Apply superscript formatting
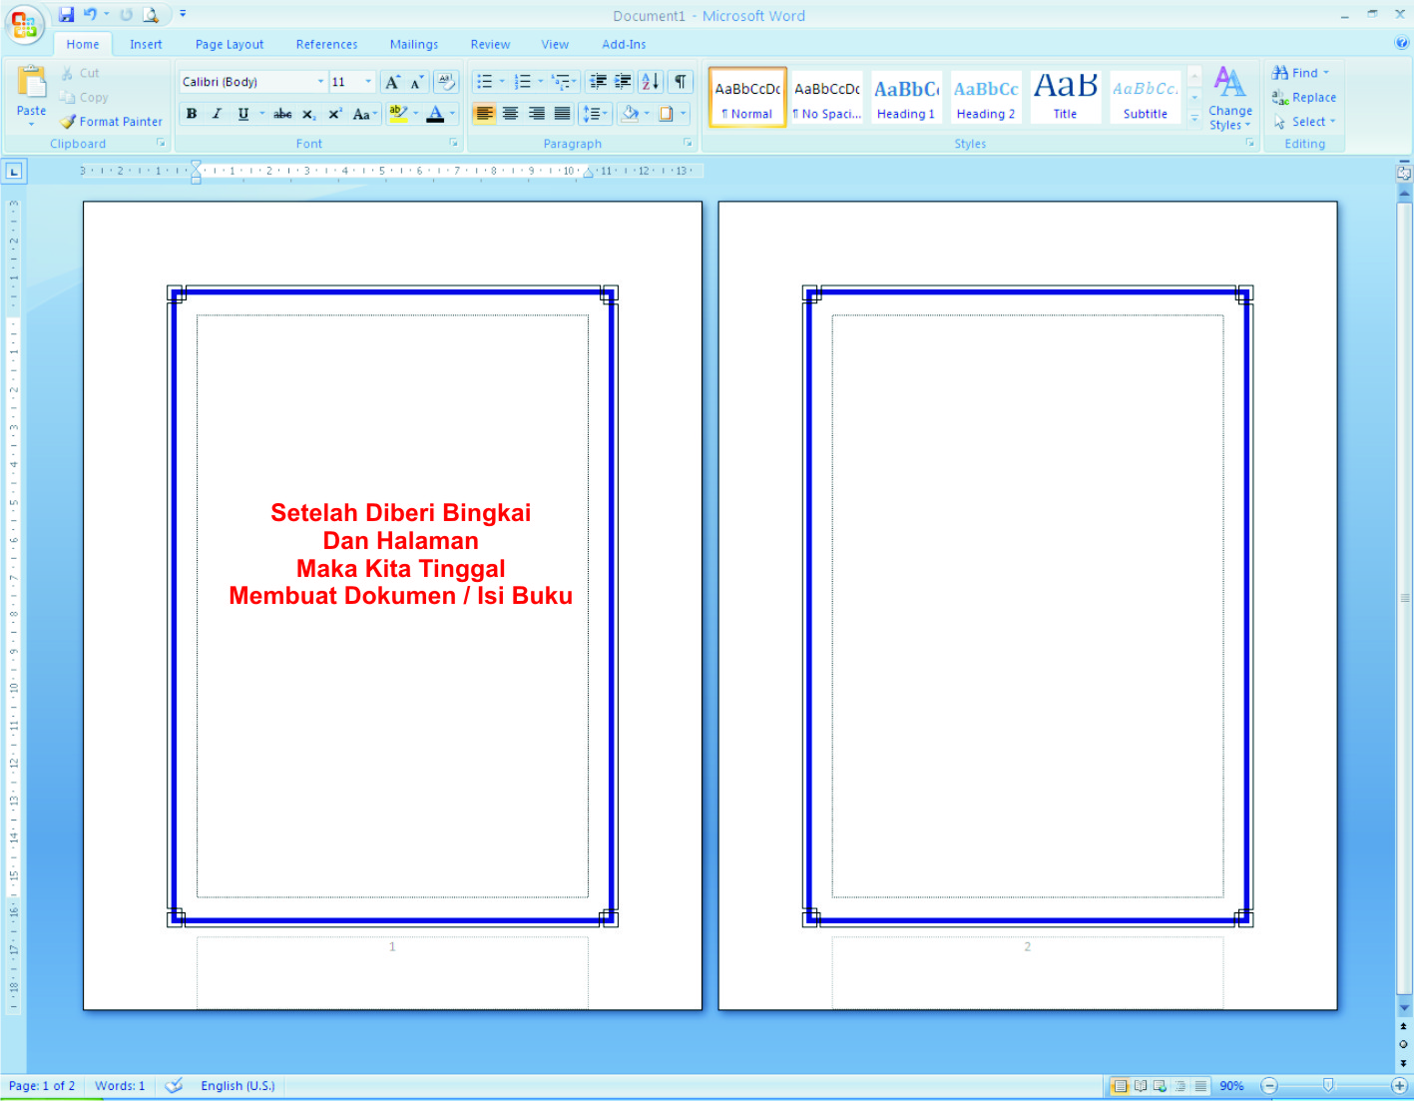This screenshot has width=1414, height=1101. point(335,114)
